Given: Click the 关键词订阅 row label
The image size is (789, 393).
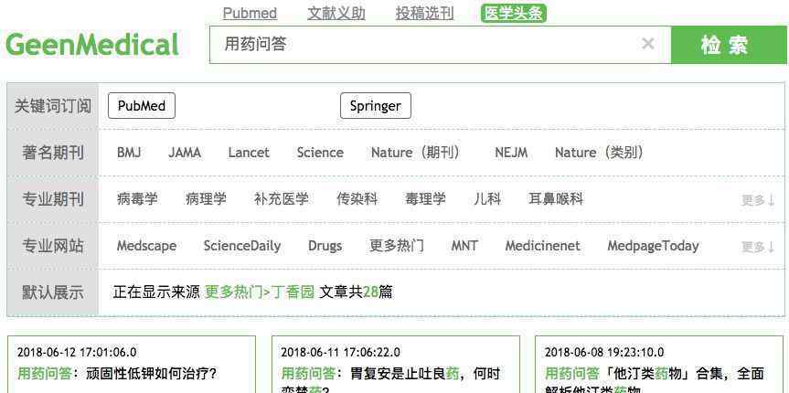Looking at the screenshot, I should point(53,106).
